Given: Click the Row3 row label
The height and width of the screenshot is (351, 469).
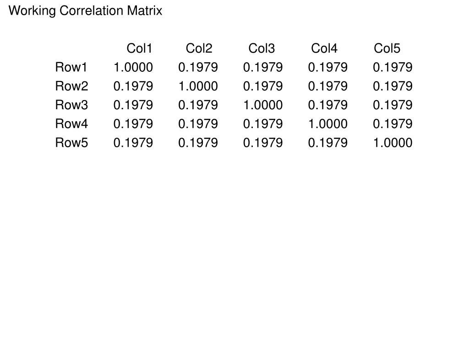Looking at the screenshot, I should 71,105.
